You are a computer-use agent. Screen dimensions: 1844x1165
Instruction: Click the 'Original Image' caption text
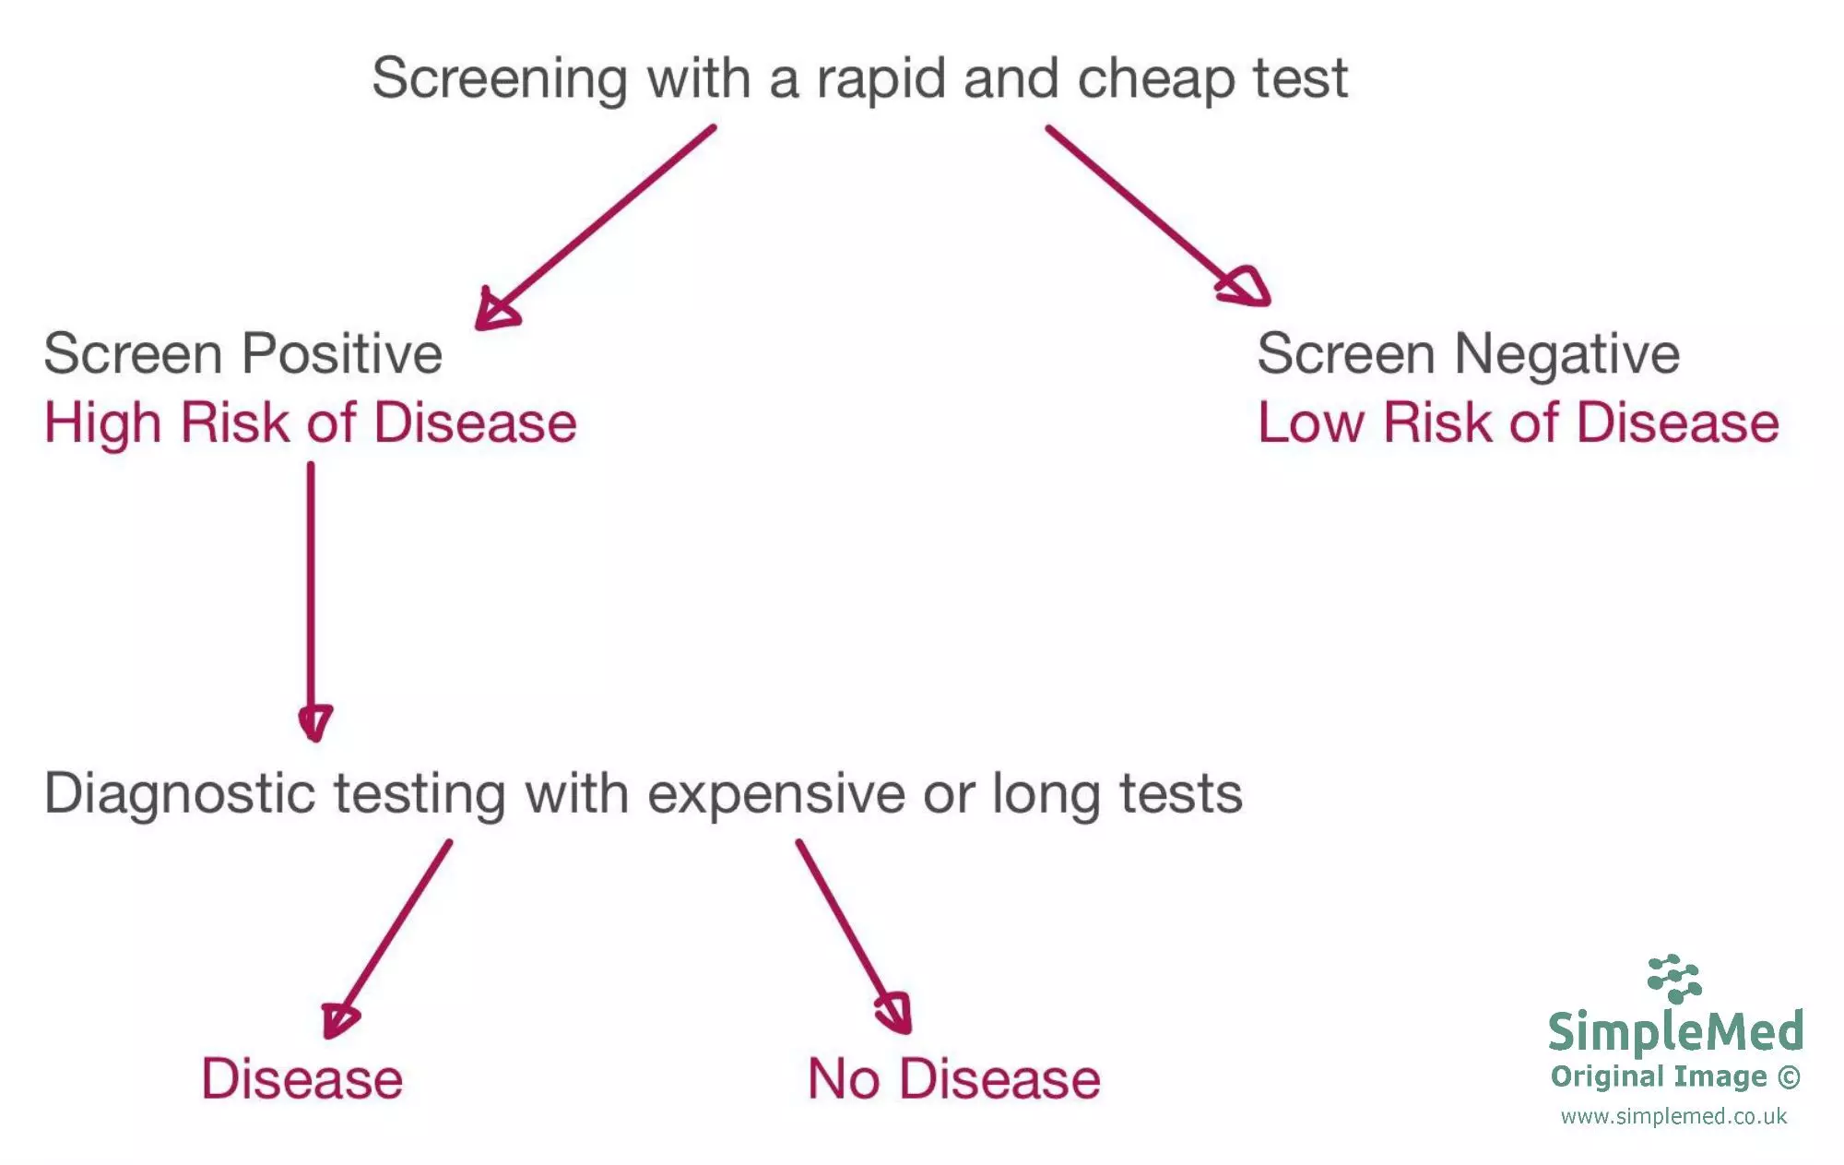coord(1658,1077)
